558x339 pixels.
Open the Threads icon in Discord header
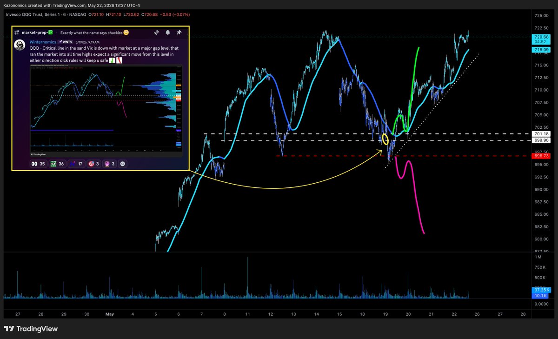click(156, 33)
